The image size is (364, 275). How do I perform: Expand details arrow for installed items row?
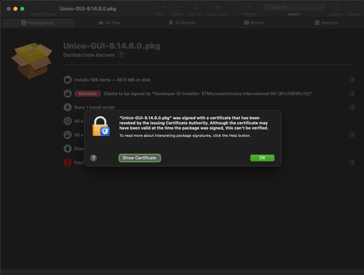[352, 80]
